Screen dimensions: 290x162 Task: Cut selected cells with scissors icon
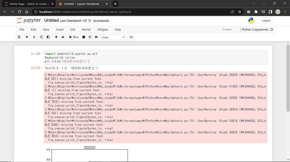pyautogui.click(x=34, y=37)
